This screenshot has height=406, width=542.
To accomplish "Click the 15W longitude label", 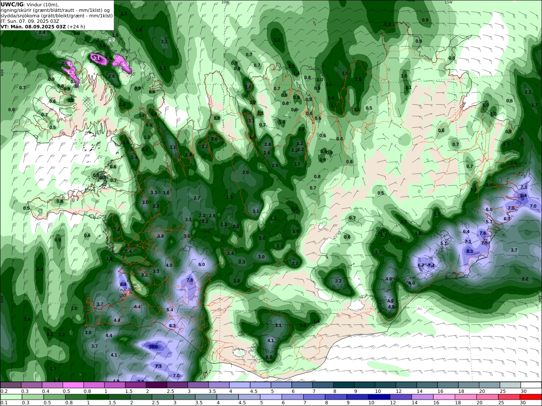I will tap(448, 2).
